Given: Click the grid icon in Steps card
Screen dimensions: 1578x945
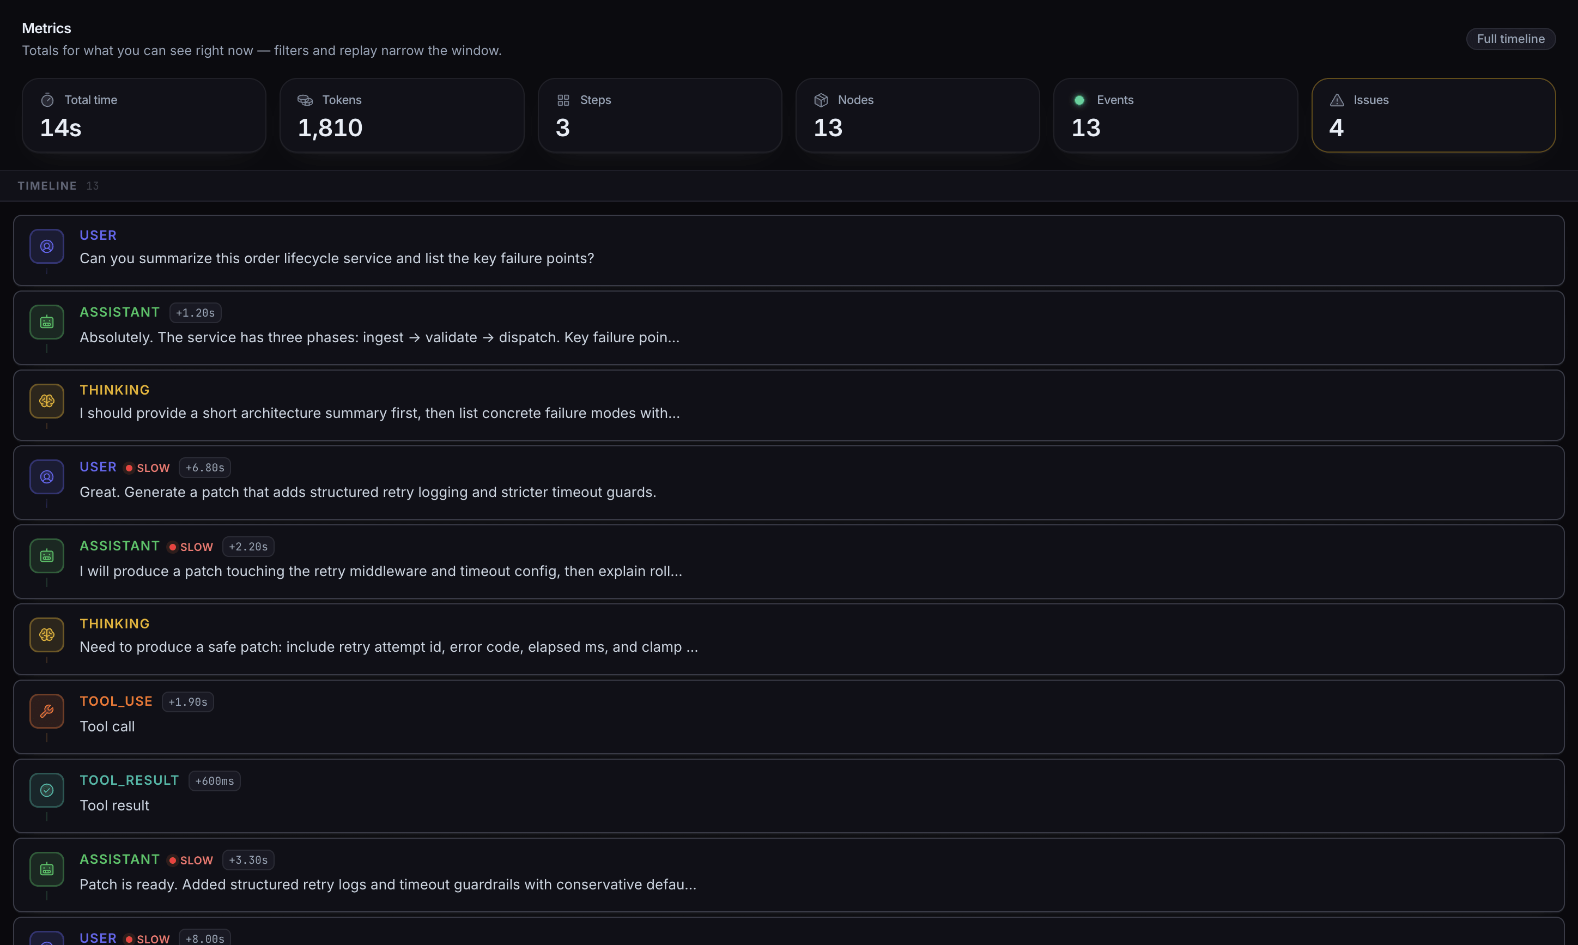Looking at the screenshot, I should pyautogui.click(x=563, y=100).
